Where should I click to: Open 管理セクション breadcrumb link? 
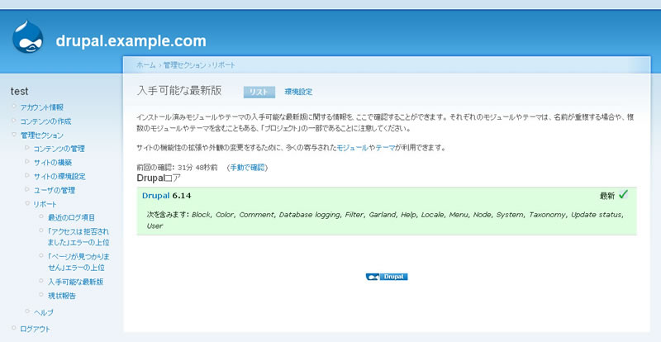(x=184, y=65)
